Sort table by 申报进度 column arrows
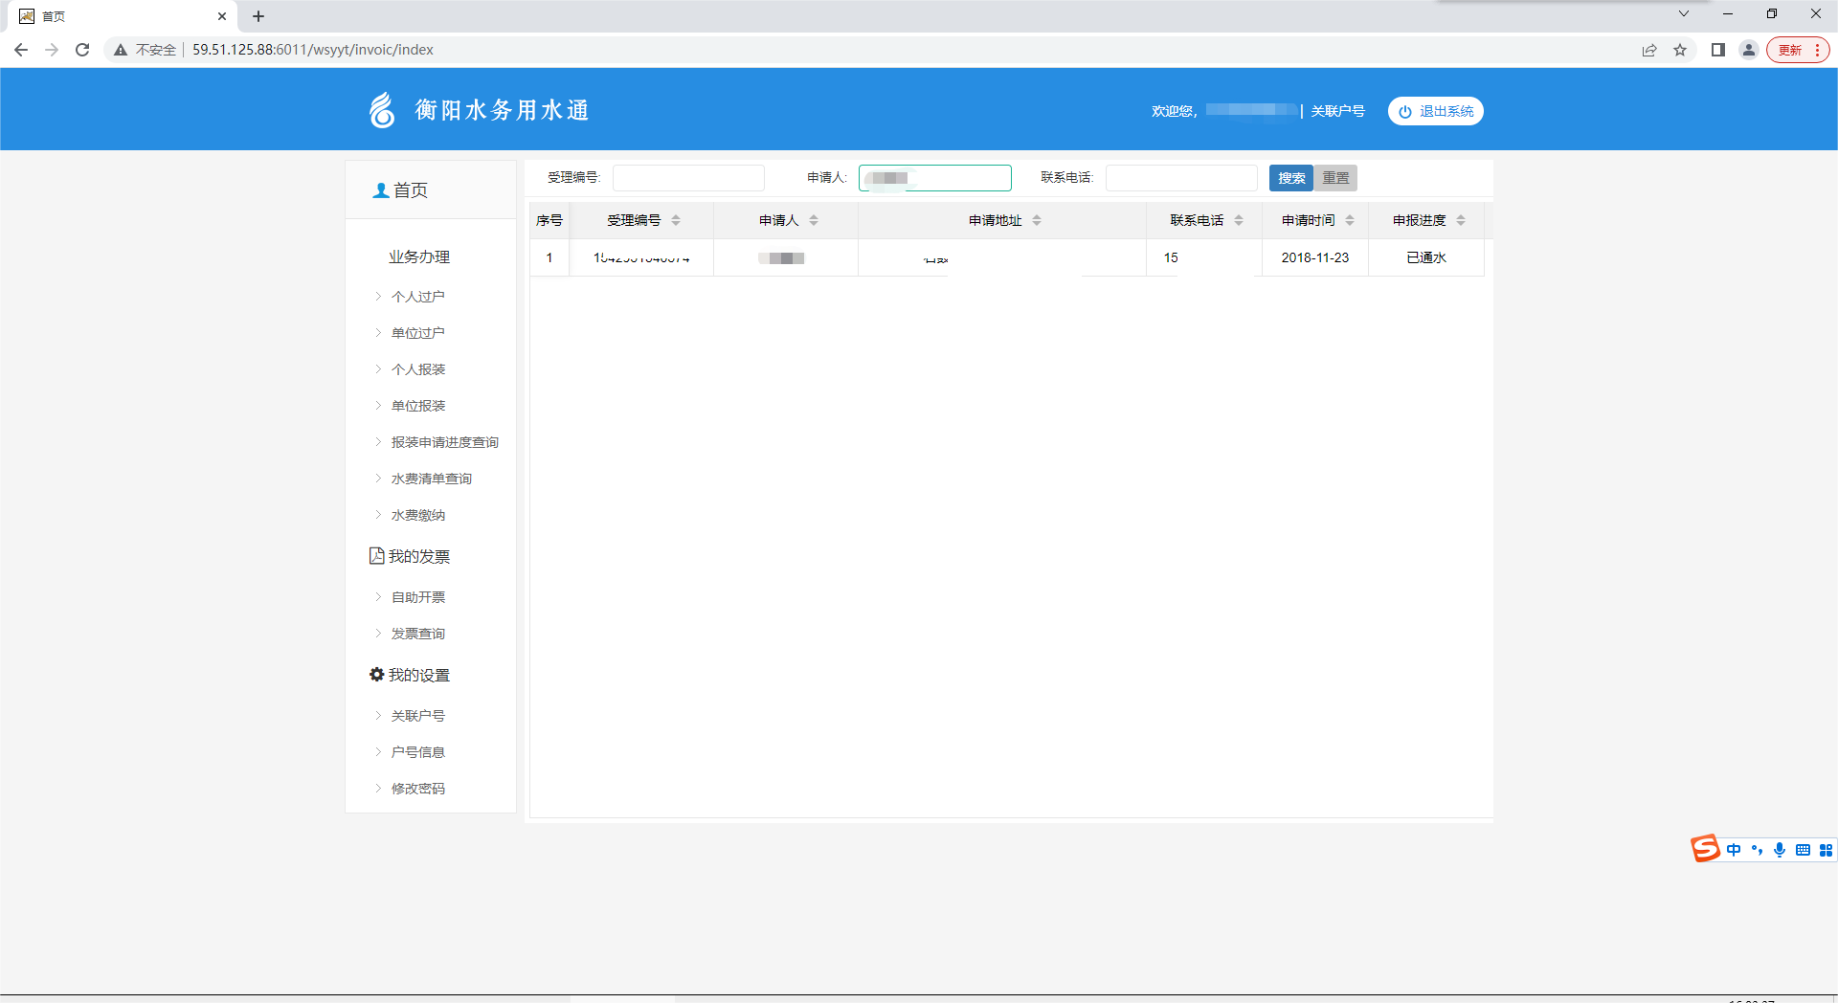Image resolution: width=1838 pixels, height=1003 pixels. [x=1461, y=220]
